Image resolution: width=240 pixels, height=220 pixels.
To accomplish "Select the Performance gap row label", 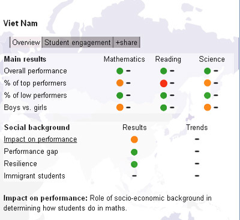I will [31, 151].
